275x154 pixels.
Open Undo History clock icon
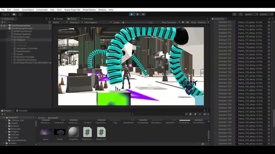click(x=234, y=14)
